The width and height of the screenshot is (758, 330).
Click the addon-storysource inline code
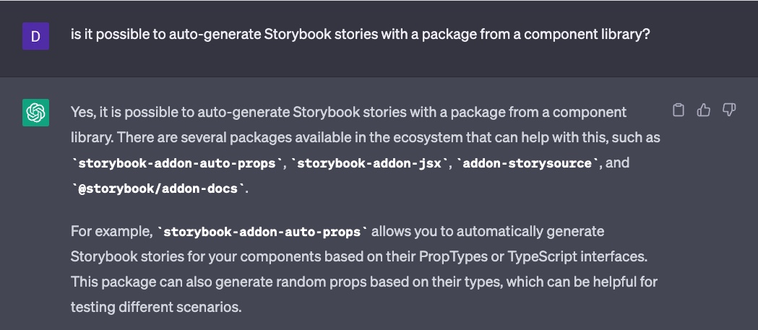pos(528,164)
